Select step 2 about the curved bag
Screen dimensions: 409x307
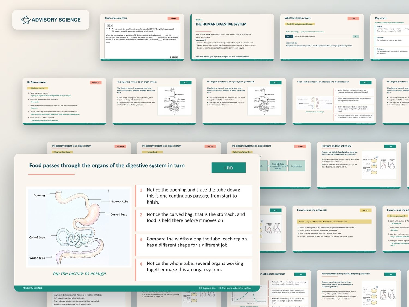coord(194,220)
